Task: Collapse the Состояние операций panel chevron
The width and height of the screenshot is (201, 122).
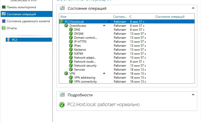Action: pyautogui.click(x=193, y=8)
